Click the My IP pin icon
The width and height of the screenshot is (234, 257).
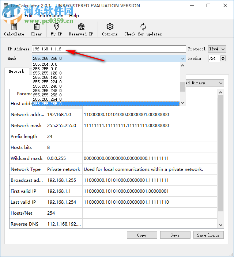pyautogui.click(x=56, y=27)
